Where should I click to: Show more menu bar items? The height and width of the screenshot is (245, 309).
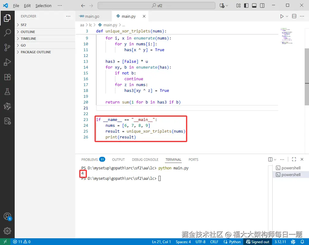[x=60, y=6]
